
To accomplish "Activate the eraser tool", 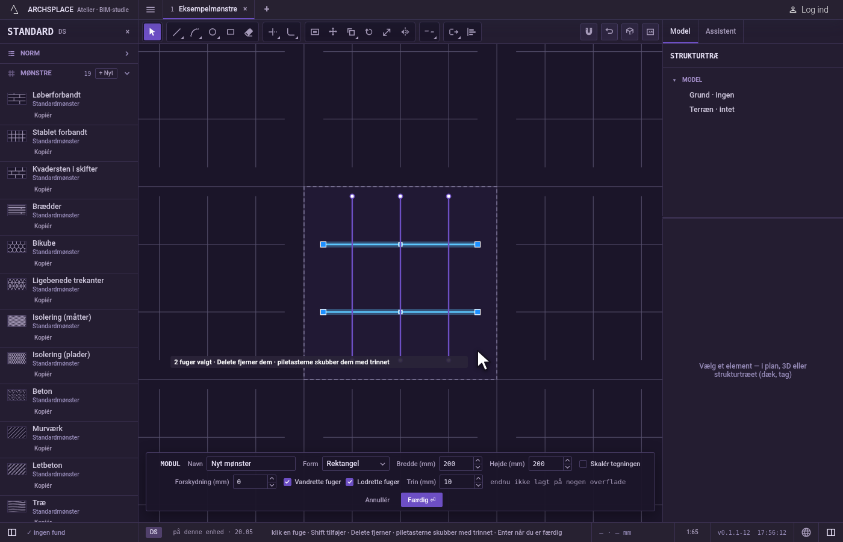I will click(x=249, y=32).
